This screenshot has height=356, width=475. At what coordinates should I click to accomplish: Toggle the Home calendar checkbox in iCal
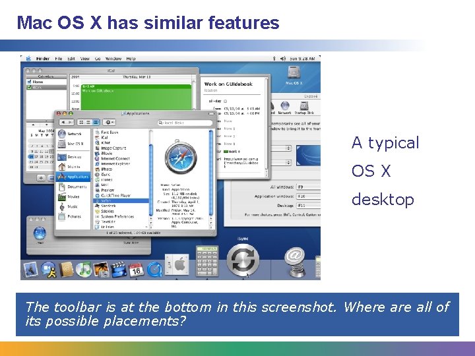(30, 82)
